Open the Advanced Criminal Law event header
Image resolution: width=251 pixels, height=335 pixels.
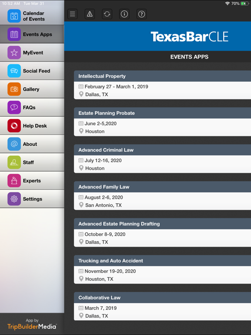[163, 150]
